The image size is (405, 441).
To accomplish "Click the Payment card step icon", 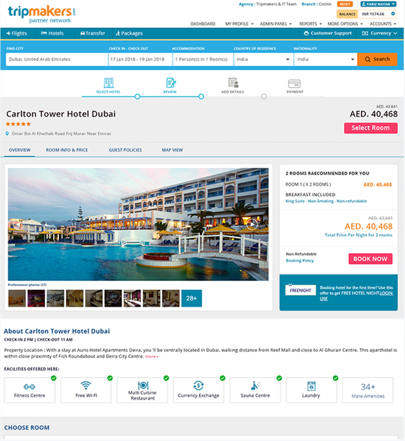I will [294, 84].
